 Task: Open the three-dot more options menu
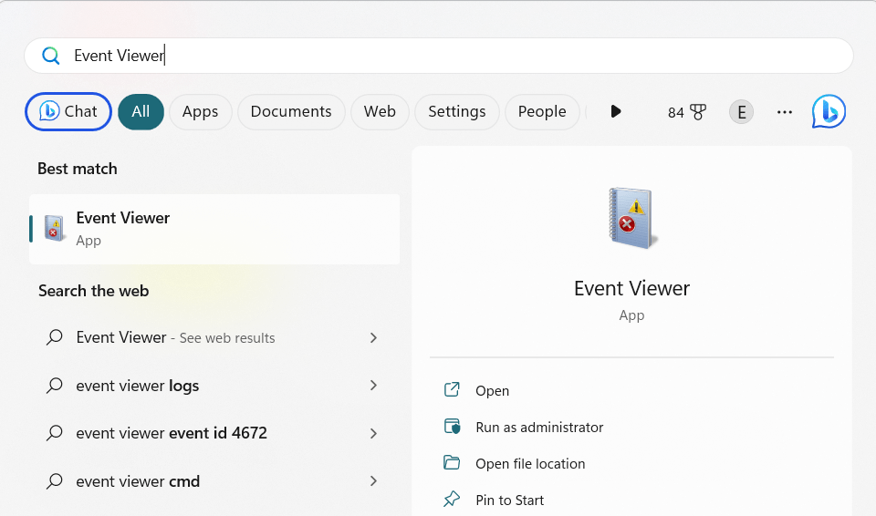point(784,112)
